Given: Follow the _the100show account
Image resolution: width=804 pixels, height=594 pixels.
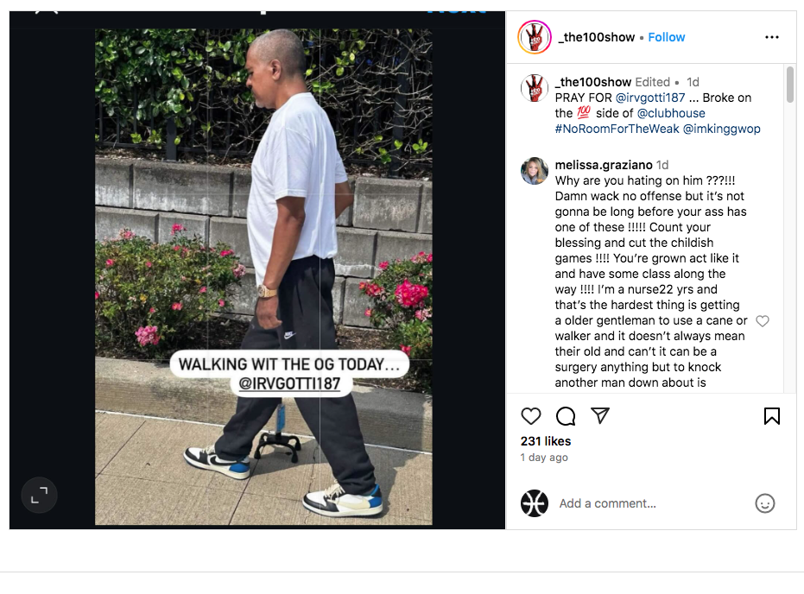Looking at the screenshot, I should click(x=666, y=37).
